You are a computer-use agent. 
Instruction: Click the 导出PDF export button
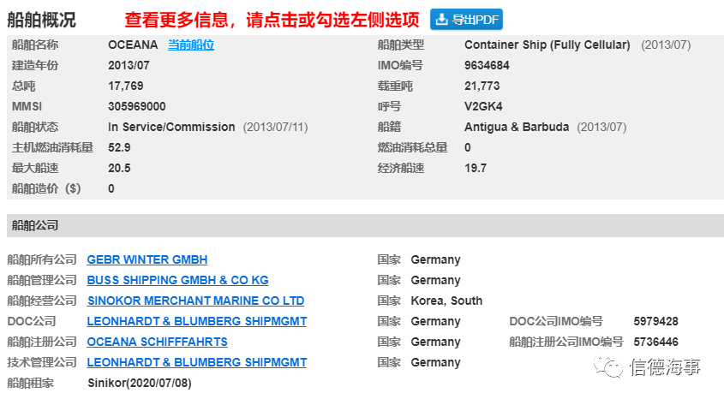tap(466, 20)
